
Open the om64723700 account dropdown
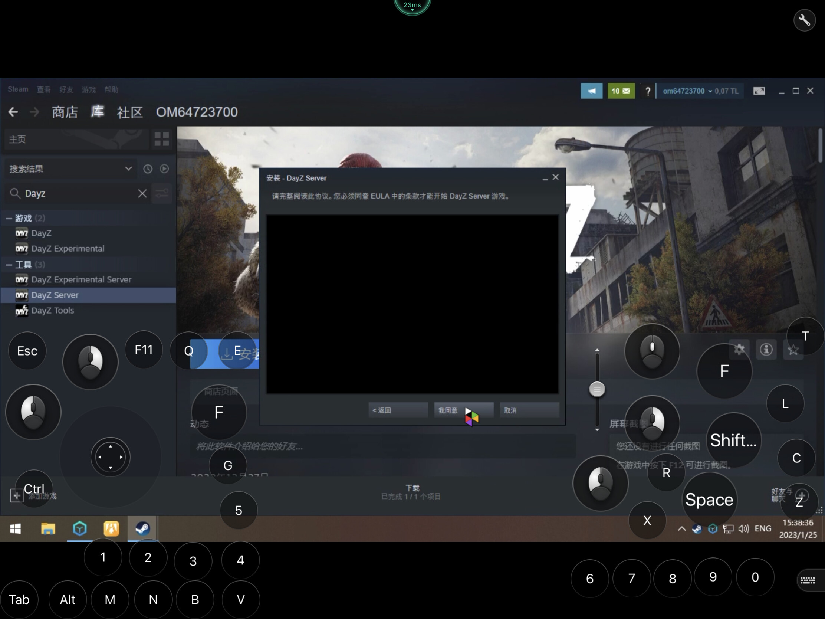[700, 91]
